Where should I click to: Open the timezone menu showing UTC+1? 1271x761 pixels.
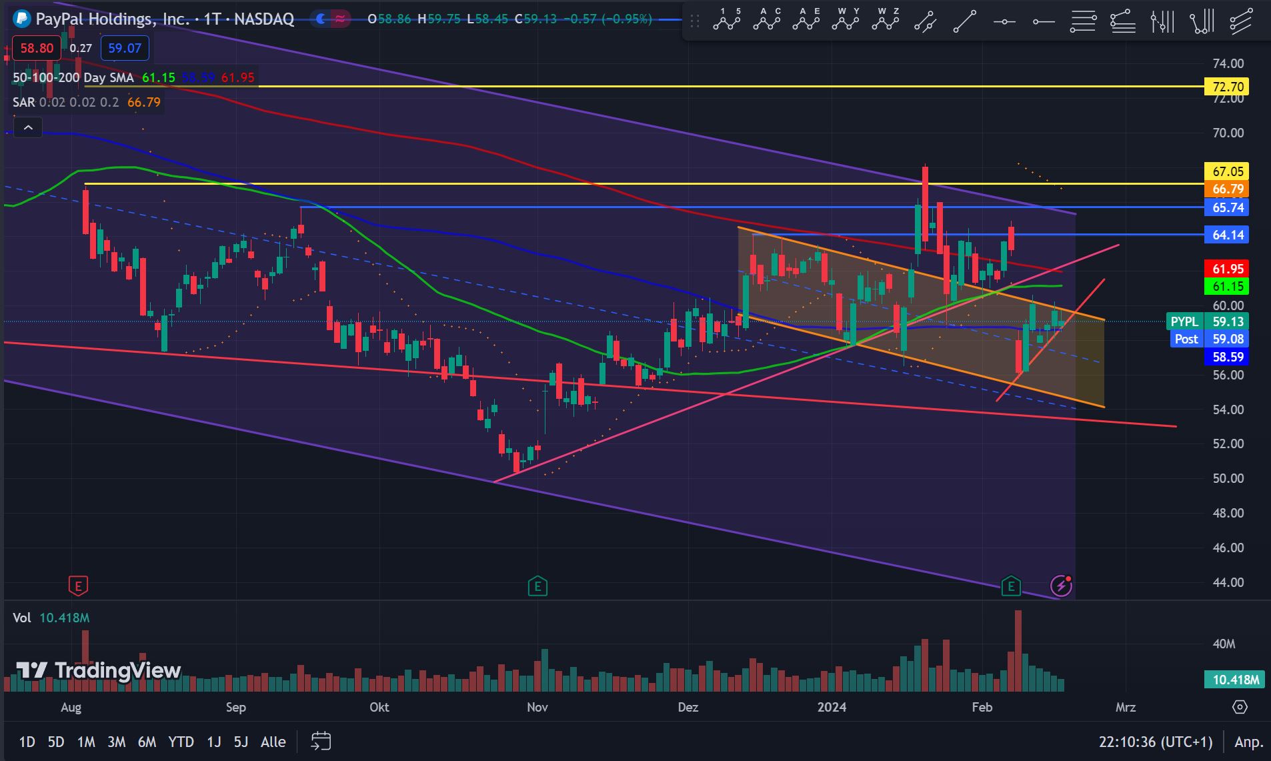pos(1156,742)
